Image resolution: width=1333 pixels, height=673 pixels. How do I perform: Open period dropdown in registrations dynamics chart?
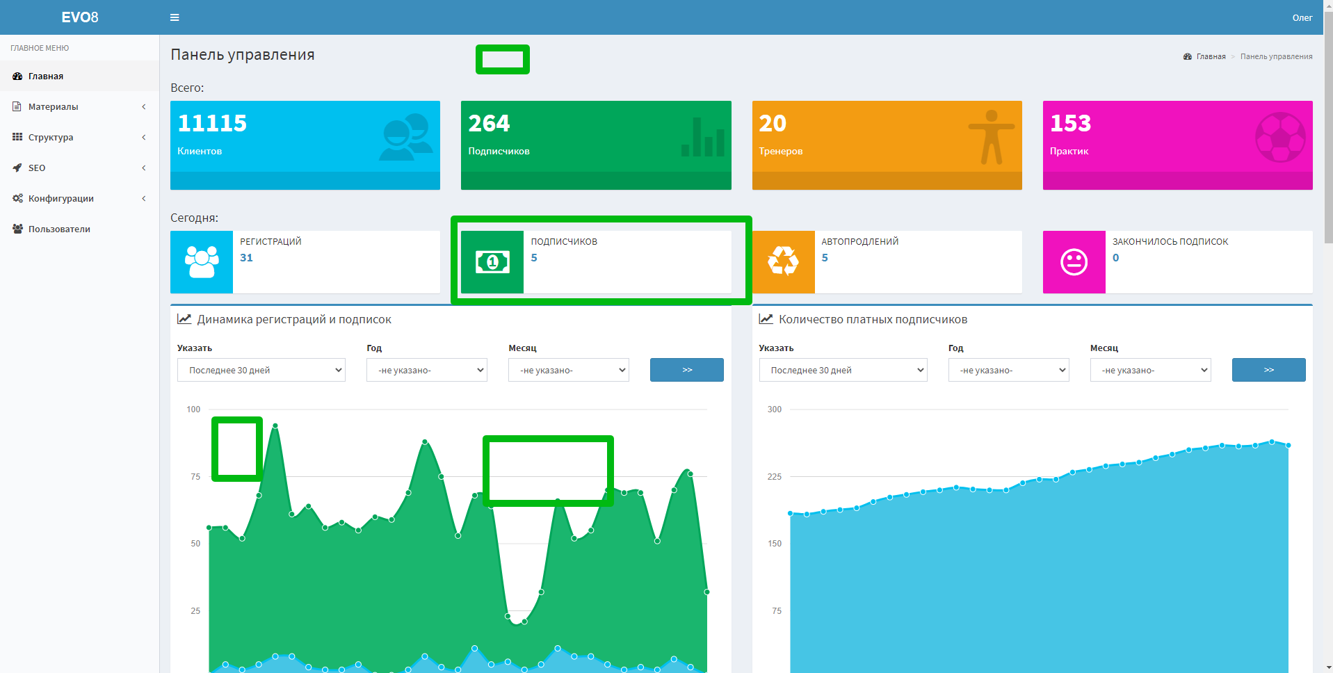click(261, 370)
